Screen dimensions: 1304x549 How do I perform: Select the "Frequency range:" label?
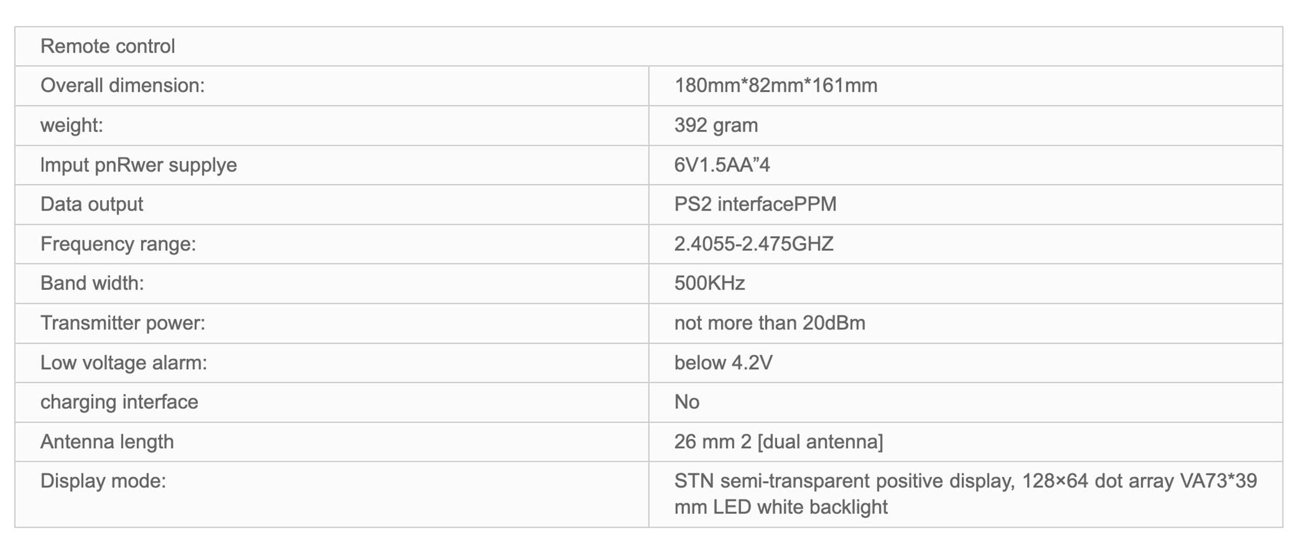click(118, 244)
